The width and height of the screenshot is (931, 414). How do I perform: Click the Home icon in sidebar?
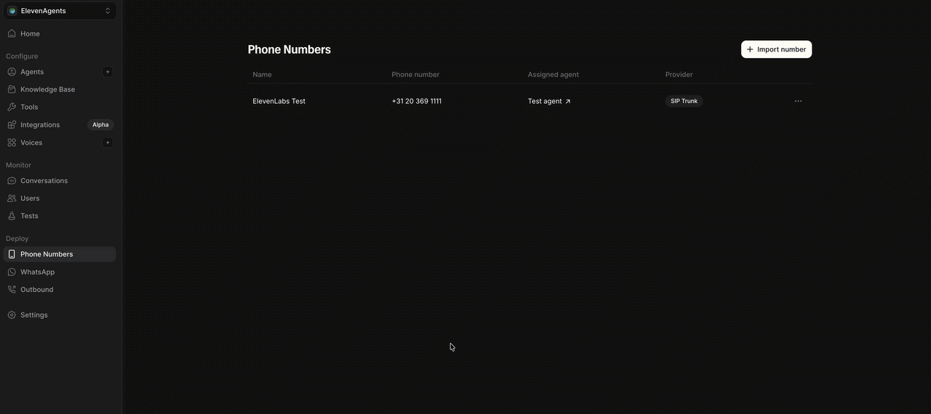(x=12, y=33)
